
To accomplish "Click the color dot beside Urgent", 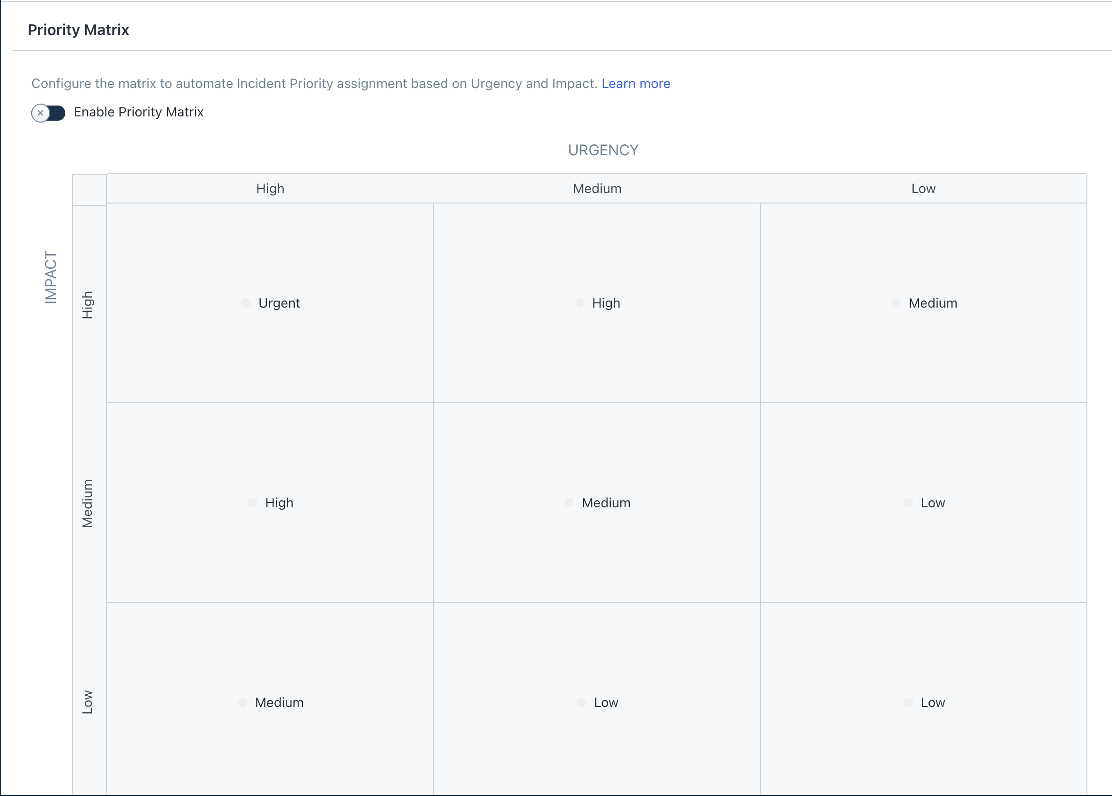I will [x=246, y=303].
